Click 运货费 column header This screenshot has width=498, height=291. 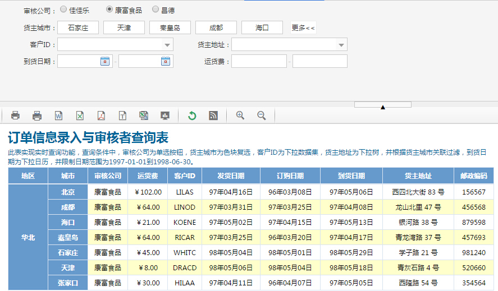point(148,176)
